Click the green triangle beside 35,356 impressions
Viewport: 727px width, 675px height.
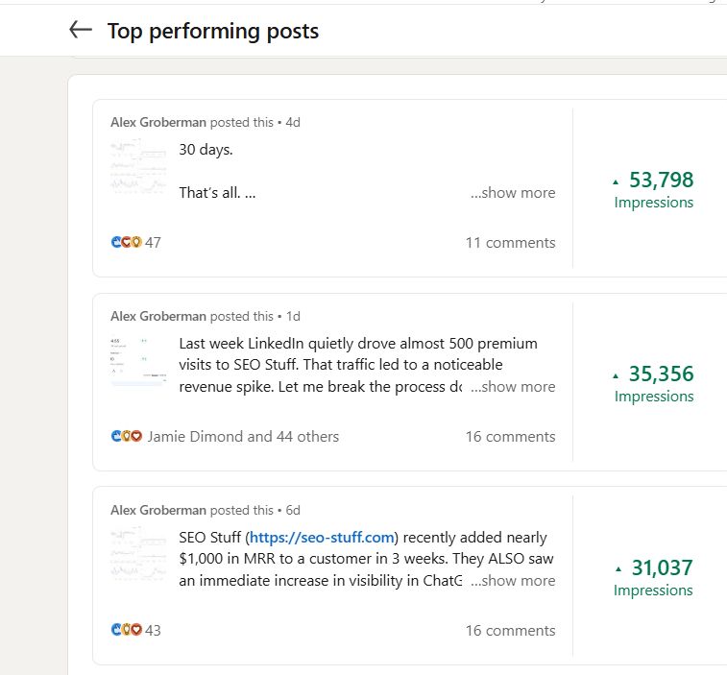click(x=616, y=374)
